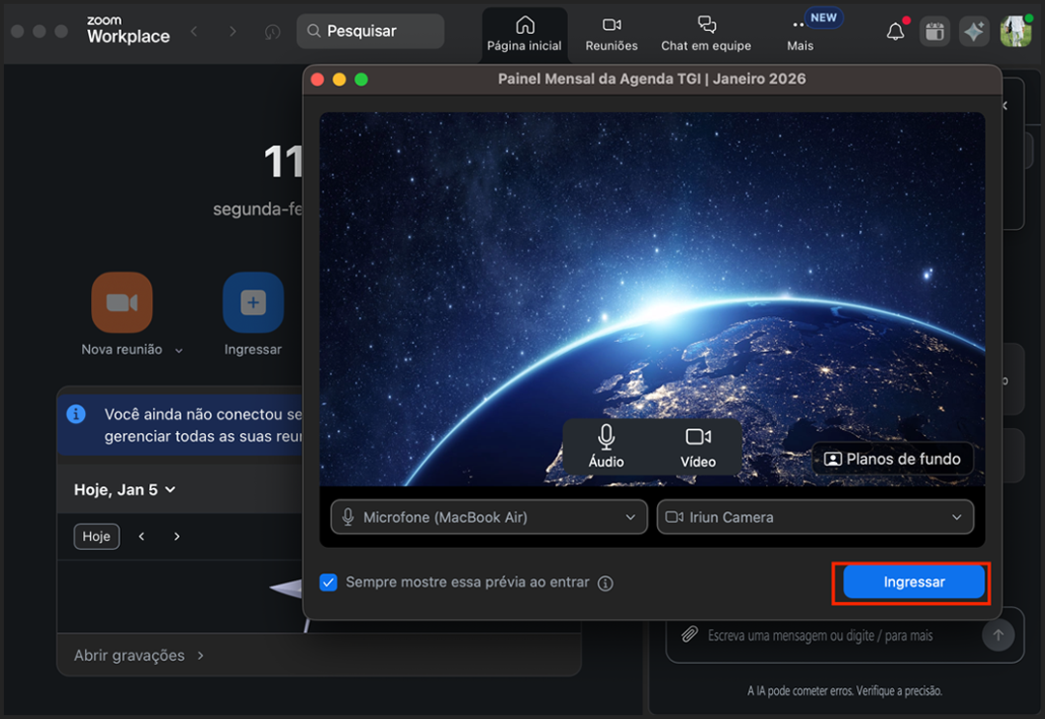Expand the 'Hoje, Jan 5' date chevron

(170, 490)
